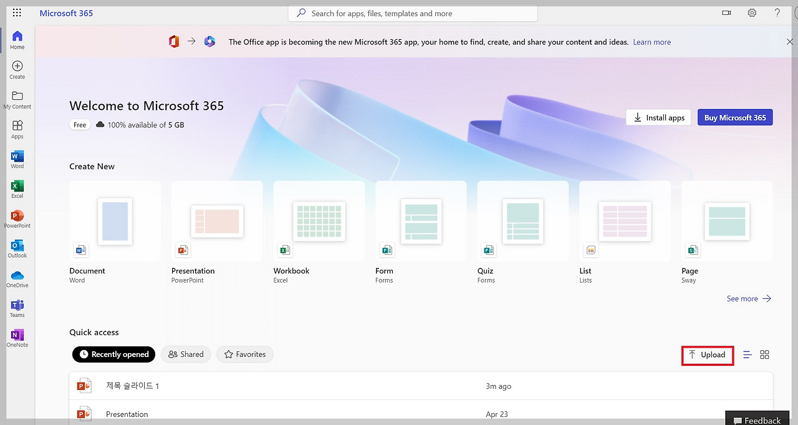The width and height of the screenshot is (798, 425).
Task: Click the PowerPoint icon beside '제목 슬라이드 1'
Action: pos(84,386)
